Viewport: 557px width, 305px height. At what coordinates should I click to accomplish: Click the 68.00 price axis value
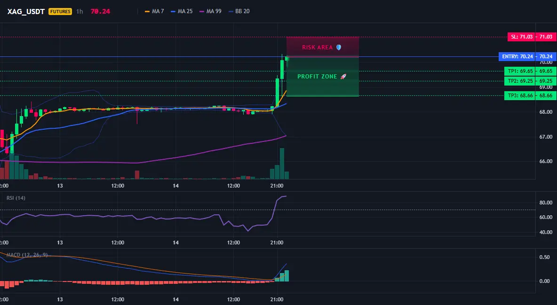[546, 112]
